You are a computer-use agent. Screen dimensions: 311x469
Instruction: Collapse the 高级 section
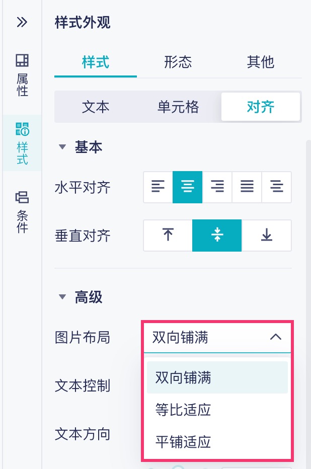click(x=62, y=297)
